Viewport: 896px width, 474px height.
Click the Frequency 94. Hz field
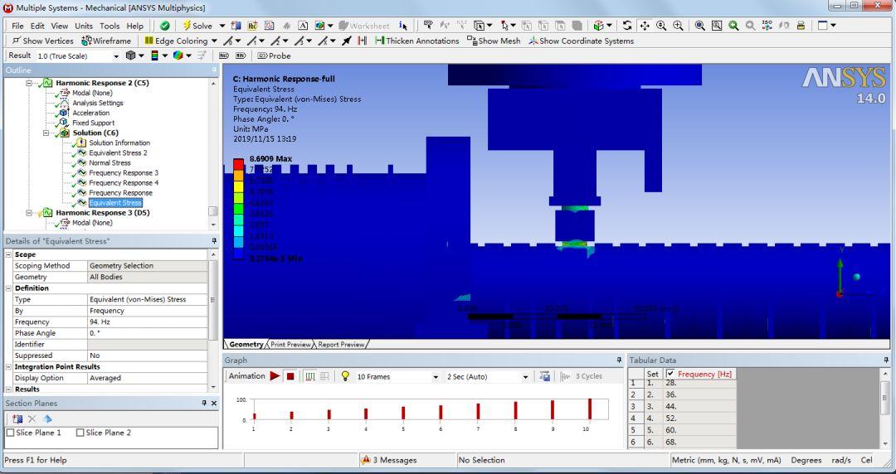pyautogui.click(x=148, y=322)
